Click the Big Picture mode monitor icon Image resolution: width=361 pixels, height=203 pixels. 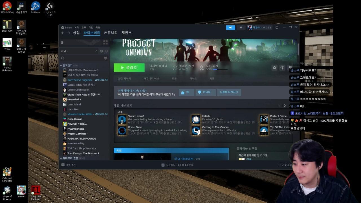coord(277,27)
